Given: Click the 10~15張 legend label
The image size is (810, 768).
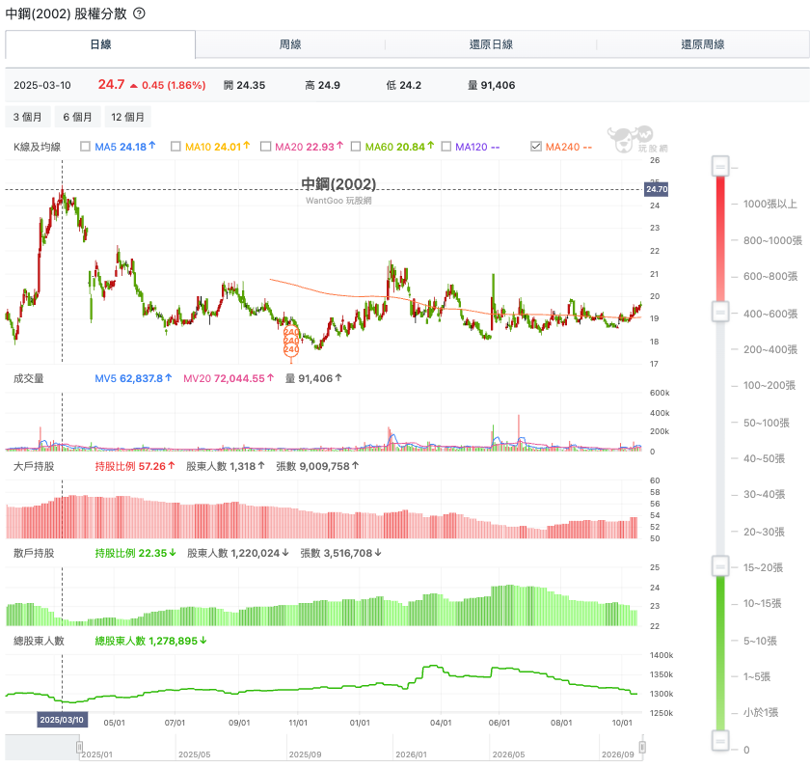Looking at the screenshot, I should point(762,604).
